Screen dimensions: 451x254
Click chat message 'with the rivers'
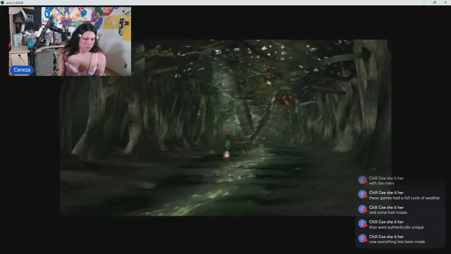click(382, 183)
